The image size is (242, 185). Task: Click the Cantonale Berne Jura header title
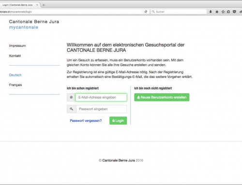point(34,22)
